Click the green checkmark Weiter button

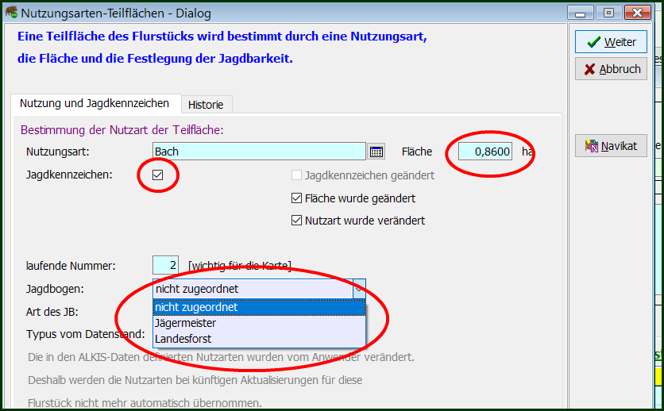(x=611, y=42)
